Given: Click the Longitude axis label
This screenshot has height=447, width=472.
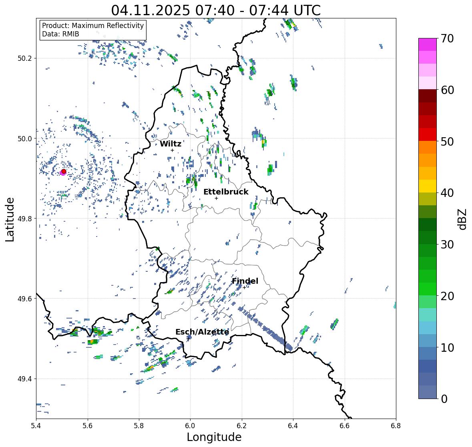Looking at the screenshot, I should pyautogui.click(x=214, y=437).
